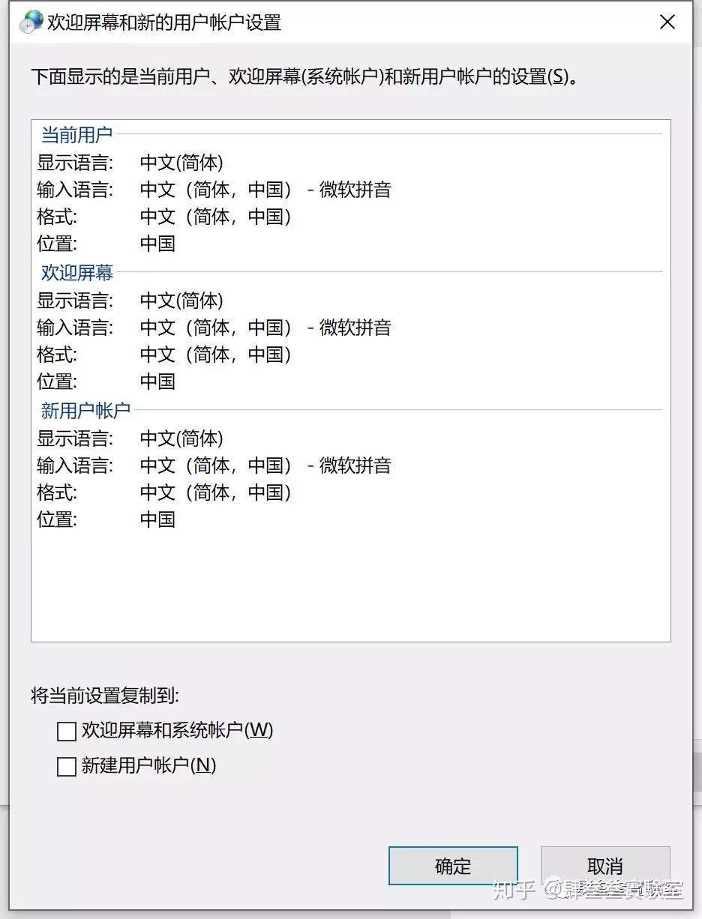This screenshot has height=919, width=702.
Task: Click 位置 row under 新用户帐户
Action: (57, 519)
